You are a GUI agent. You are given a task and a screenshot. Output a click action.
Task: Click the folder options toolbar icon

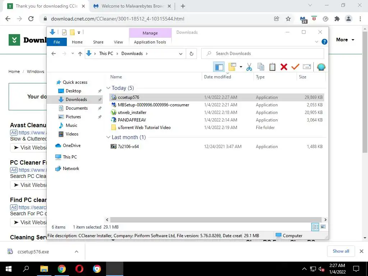pyautogui.click(x=232, y=67)
